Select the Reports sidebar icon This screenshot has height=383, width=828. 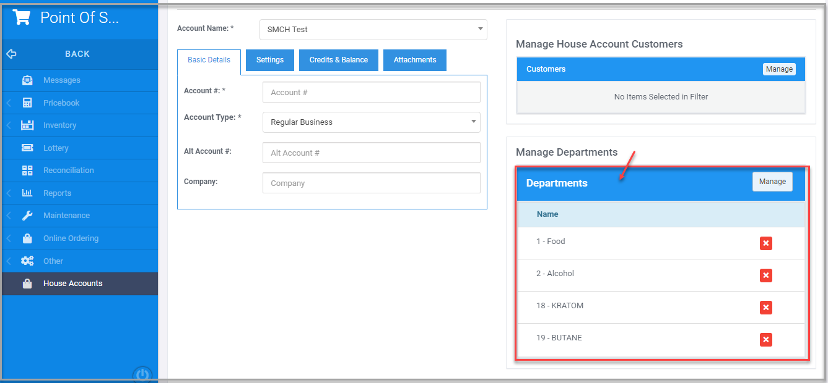27,193
